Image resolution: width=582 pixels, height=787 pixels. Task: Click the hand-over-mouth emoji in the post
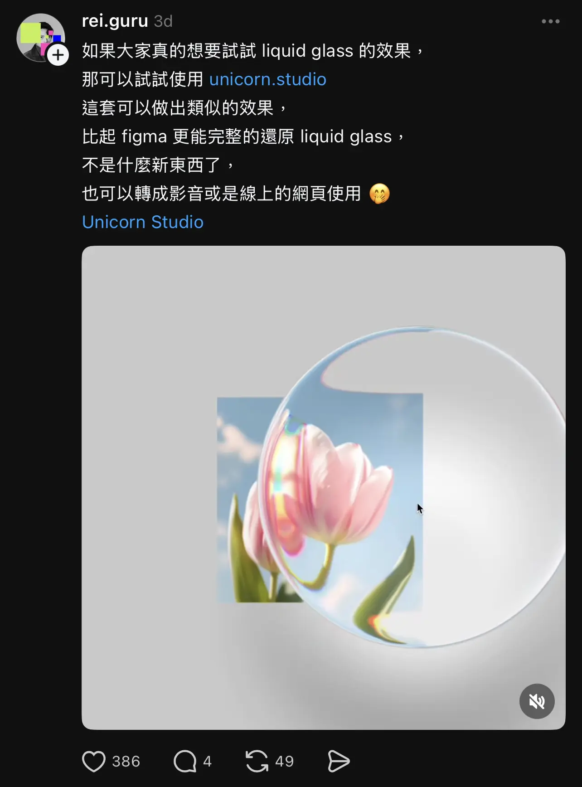[379, 194]
